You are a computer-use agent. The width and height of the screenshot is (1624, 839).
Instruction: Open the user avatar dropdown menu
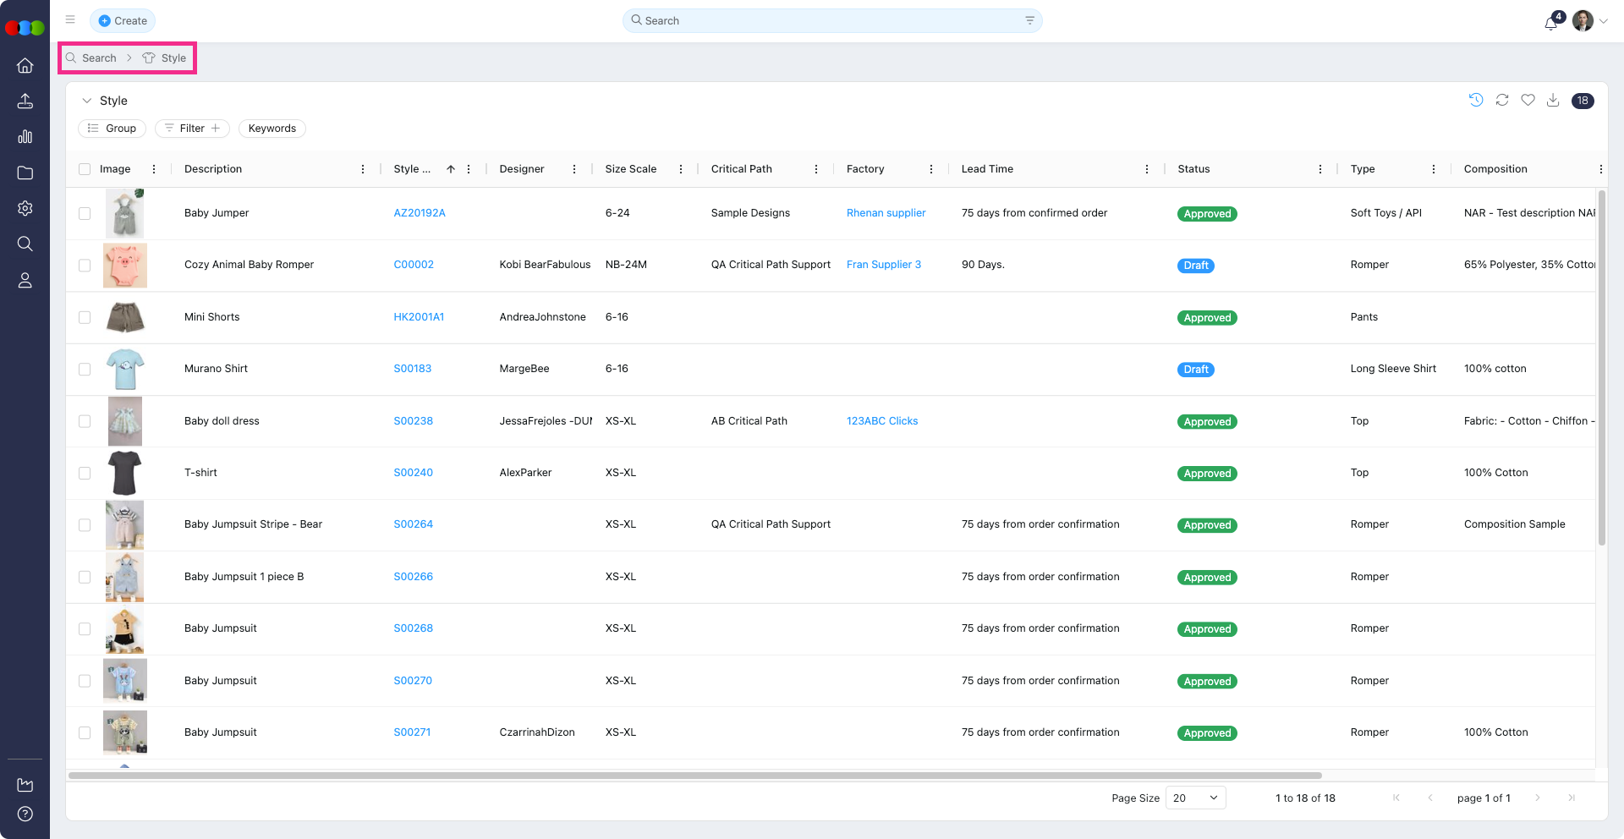click(1590, 21)
